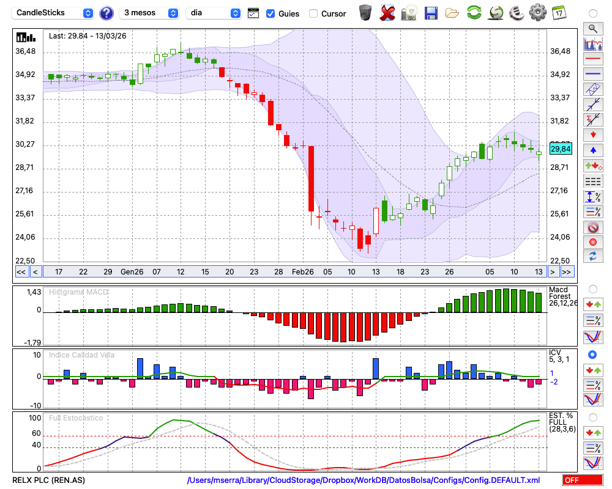
Task: Click the blue rotating arrows icon in sidebar
Action: click(593, 257)
